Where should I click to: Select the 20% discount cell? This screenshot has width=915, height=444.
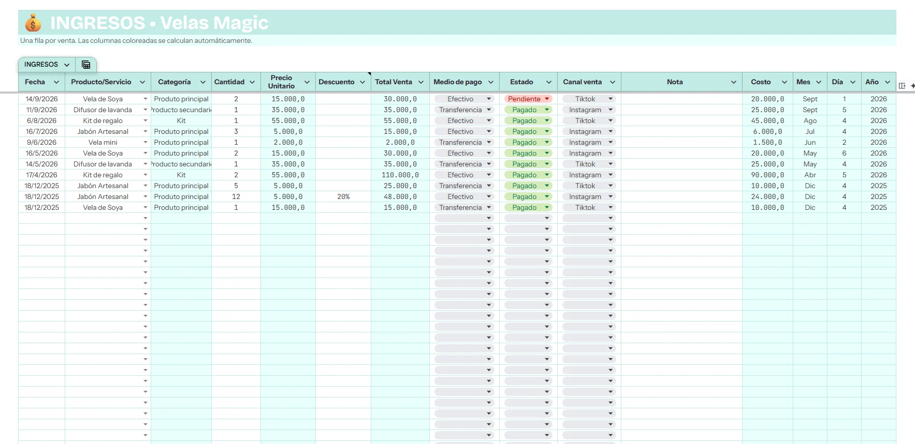click(343, 196)
